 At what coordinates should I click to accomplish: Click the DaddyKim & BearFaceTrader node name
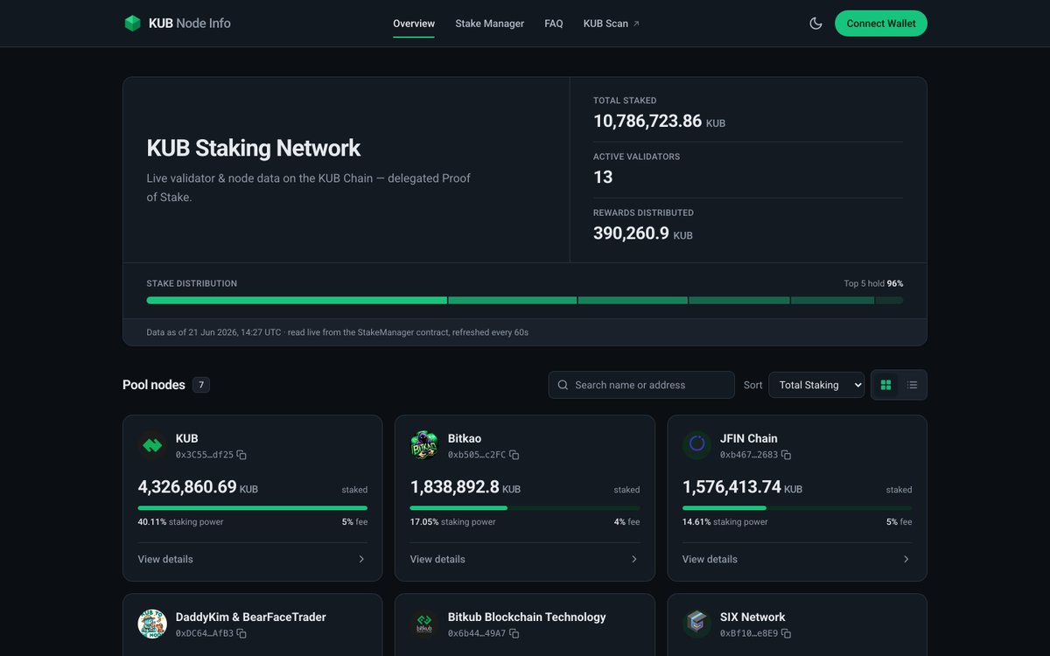tap(250, 617)
